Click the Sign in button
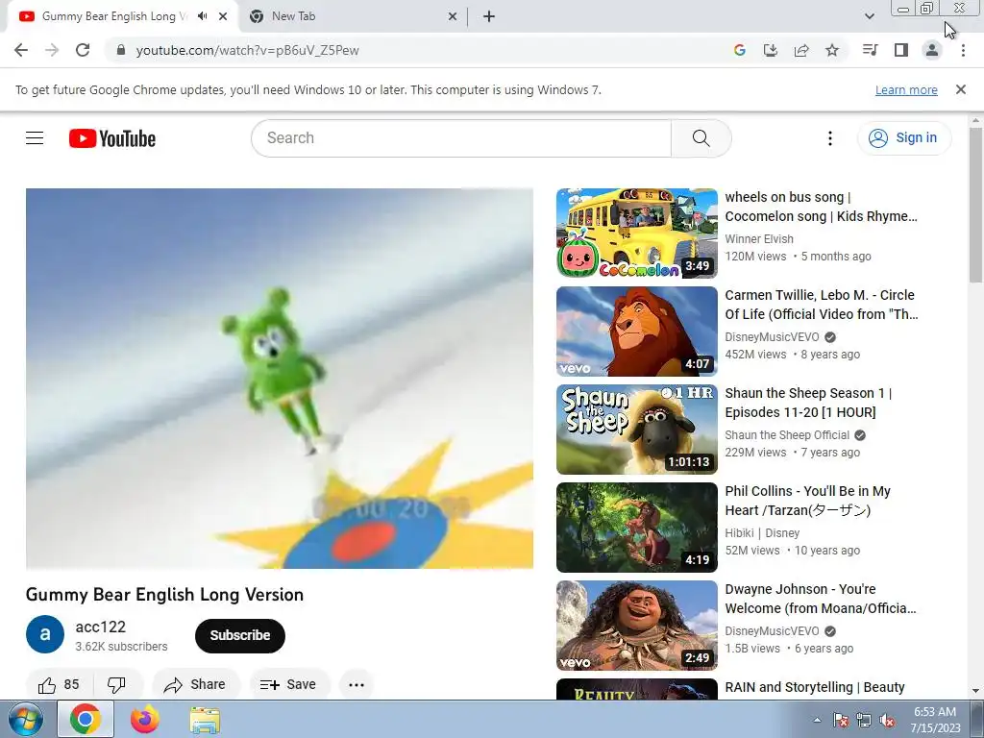 [x=903, y=138]
